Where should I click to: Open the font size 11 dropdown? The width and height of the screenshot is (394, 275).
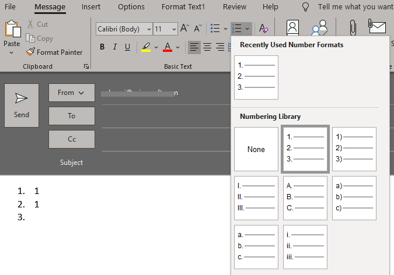[x=174, y=29]
